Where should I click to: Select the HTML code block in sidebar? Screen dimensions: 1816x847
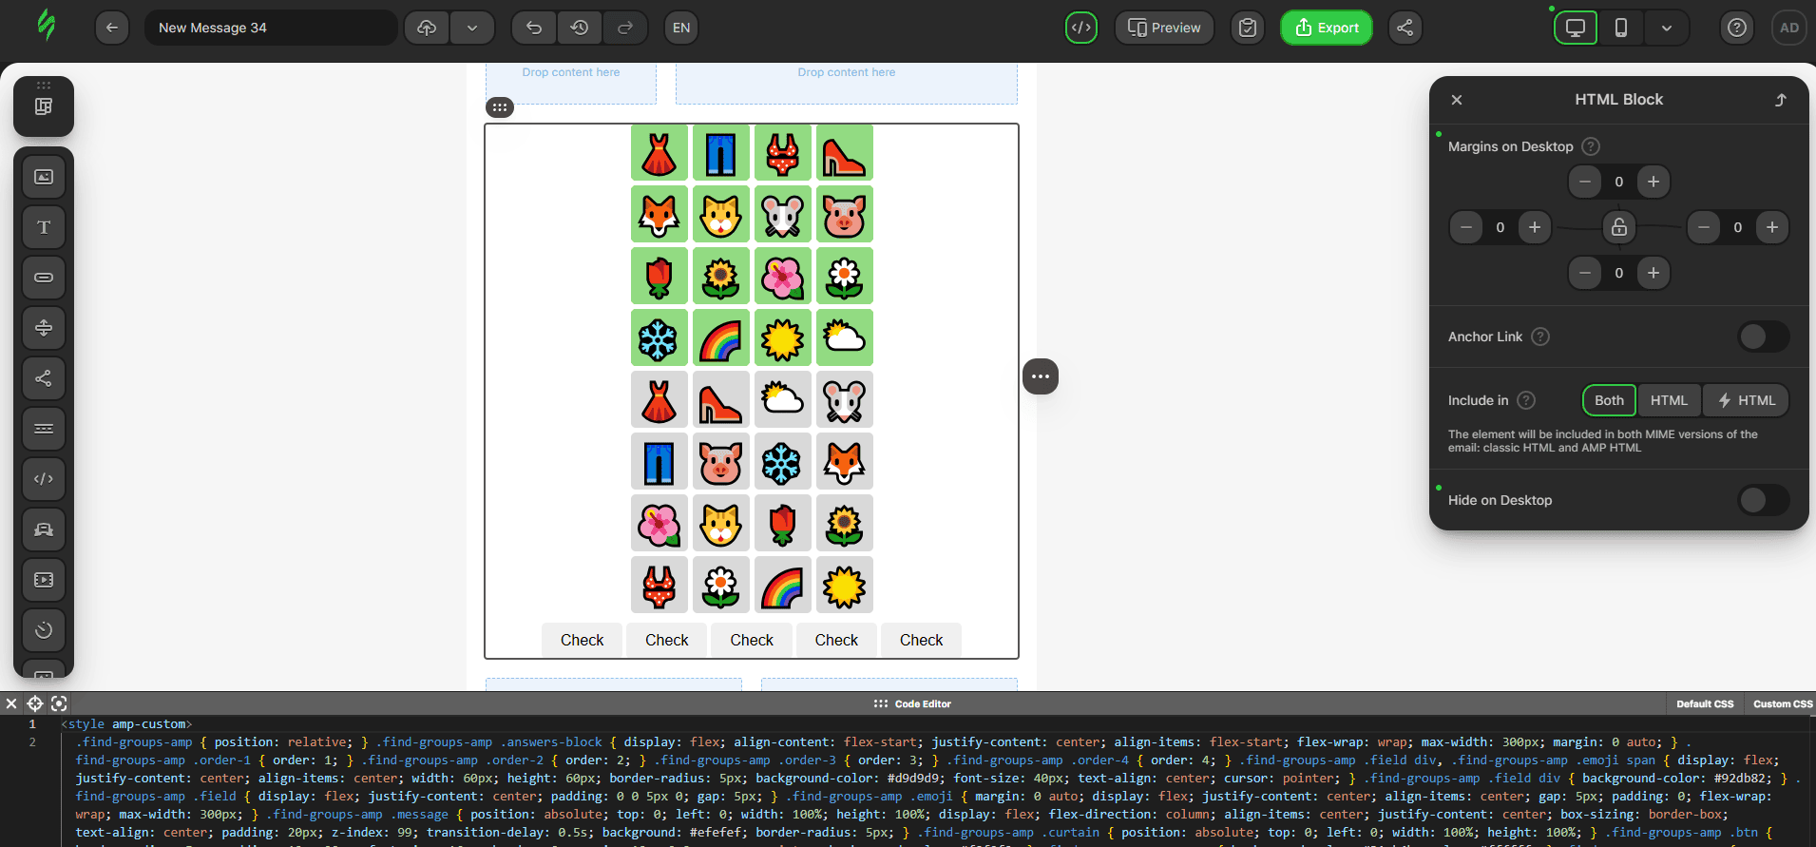coord(44,479)
